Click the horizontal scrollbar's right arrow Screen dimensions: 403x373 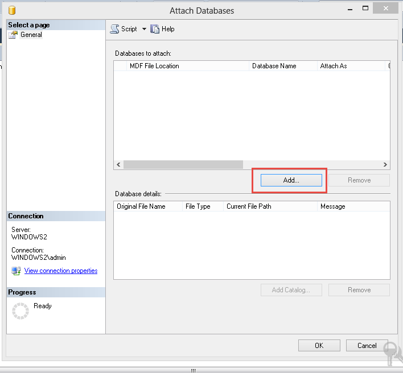click(385, 165)
